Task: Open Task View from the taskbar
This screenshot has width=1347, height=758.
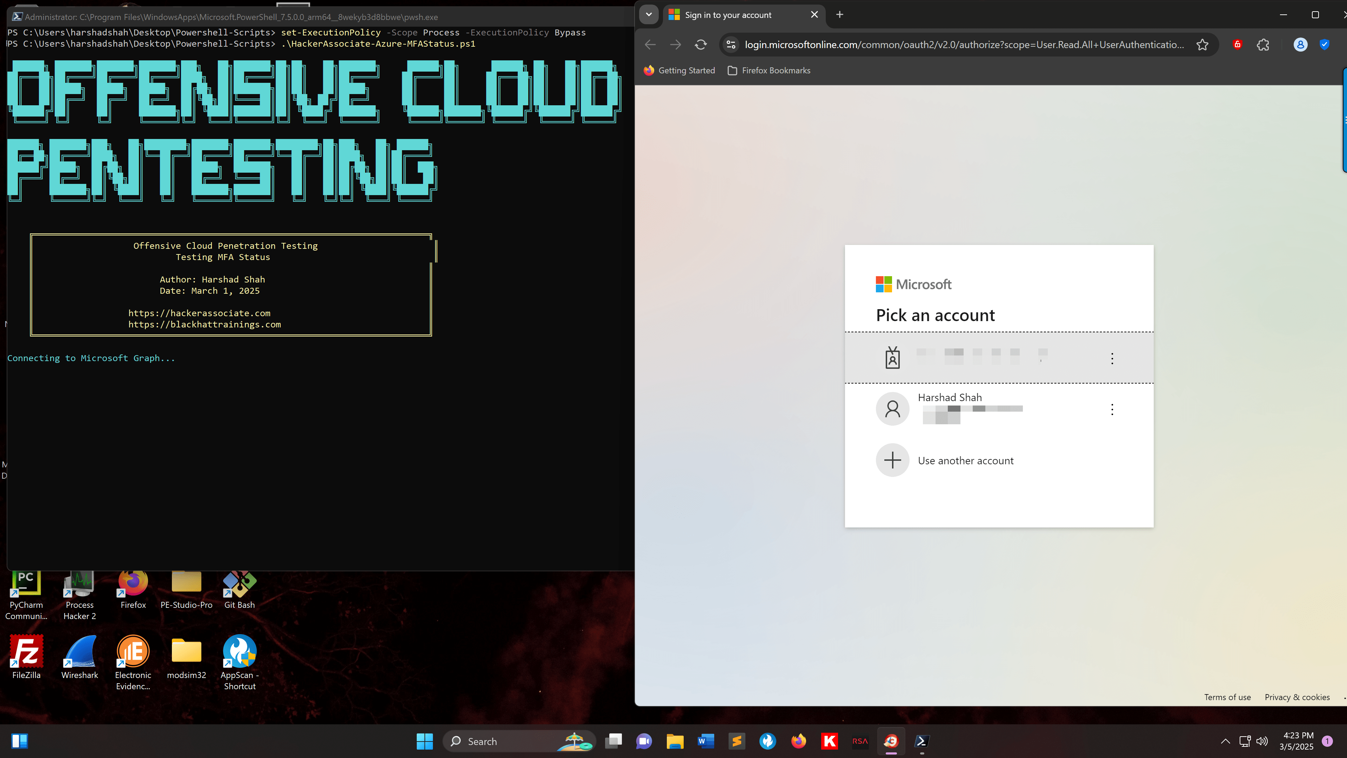Action: click(614, 741)
